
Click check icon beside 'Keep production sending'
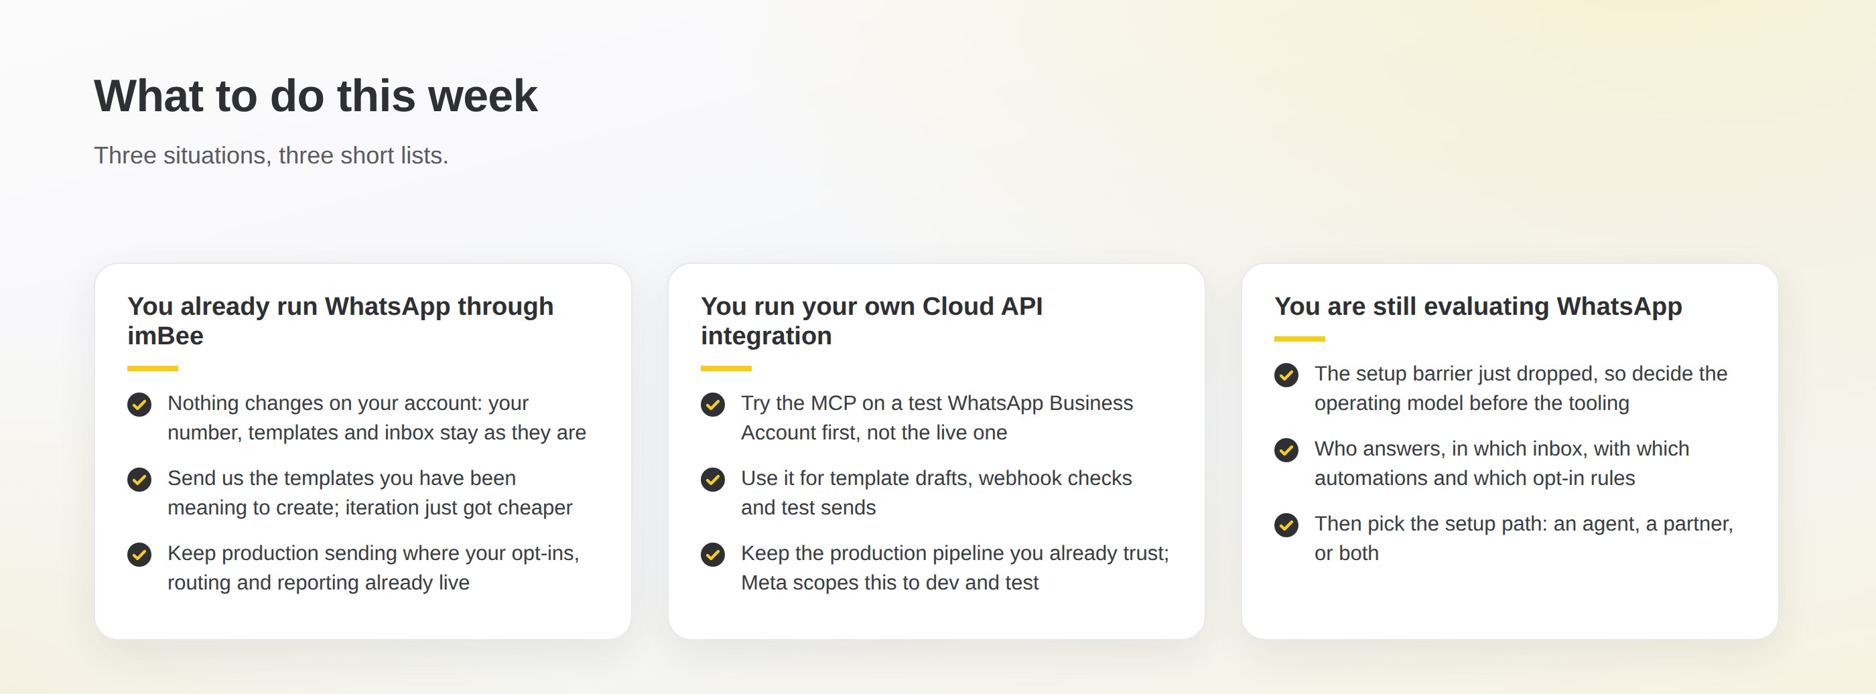click(x=139, y=554)
